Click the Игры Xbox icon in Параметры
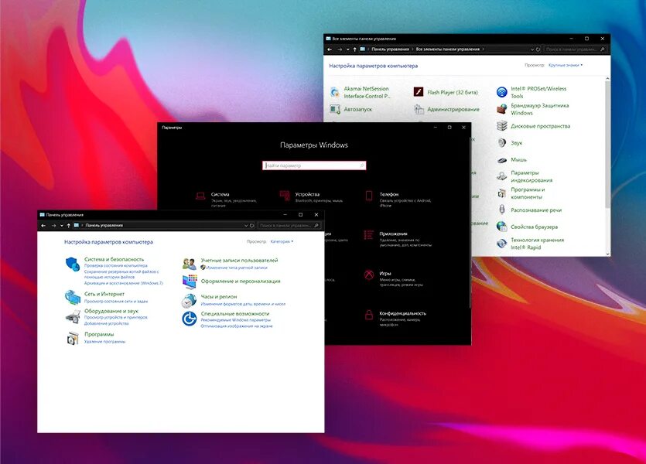Image resolution: width=646 pixels, height=464 pixels. click(369, 275)
